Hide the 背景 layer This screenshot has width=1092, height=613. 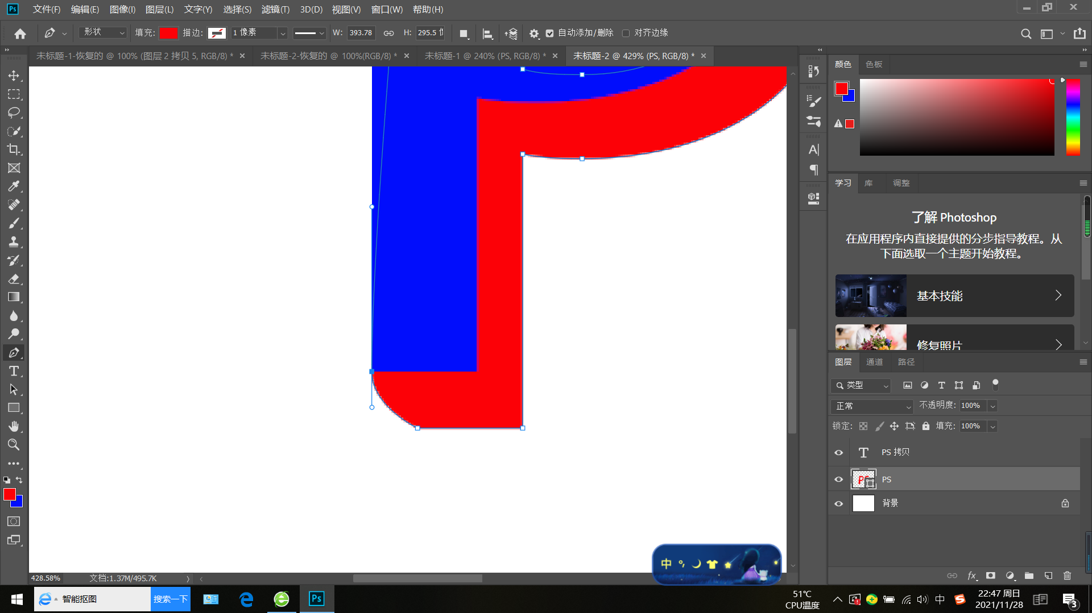838,503
